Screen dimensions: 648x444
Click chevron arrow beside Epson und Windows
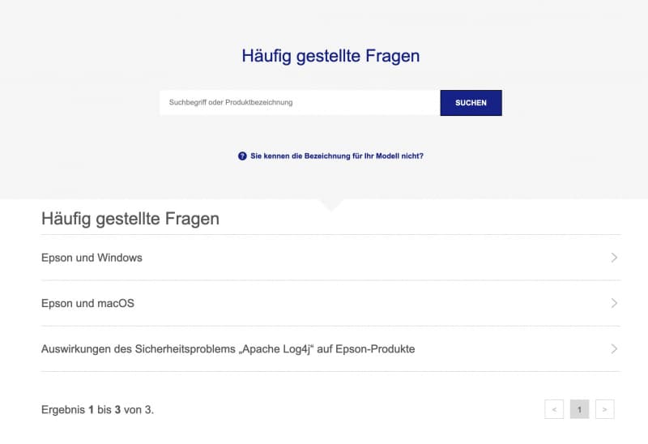[614, 258]
